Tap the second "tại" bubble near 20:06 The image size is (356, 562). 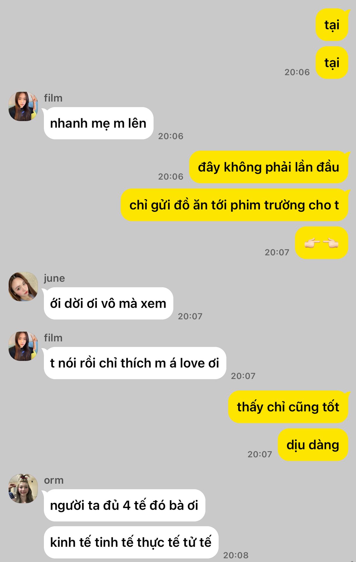pyautogui.click(x=332, y=63)
